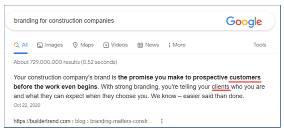The height and width of the screenshot is (132, 284).
Task: Open the buildertrend.com blog link
Action: pyautogui.click(x=83, y=121)
